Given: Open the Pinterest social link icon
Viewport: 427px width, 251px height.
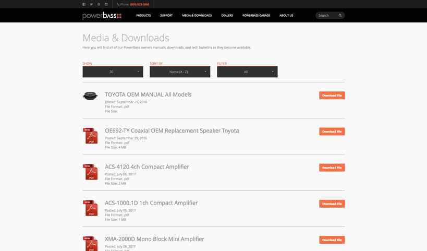Looking at the screenshot, I should click(x=99, y=4).
